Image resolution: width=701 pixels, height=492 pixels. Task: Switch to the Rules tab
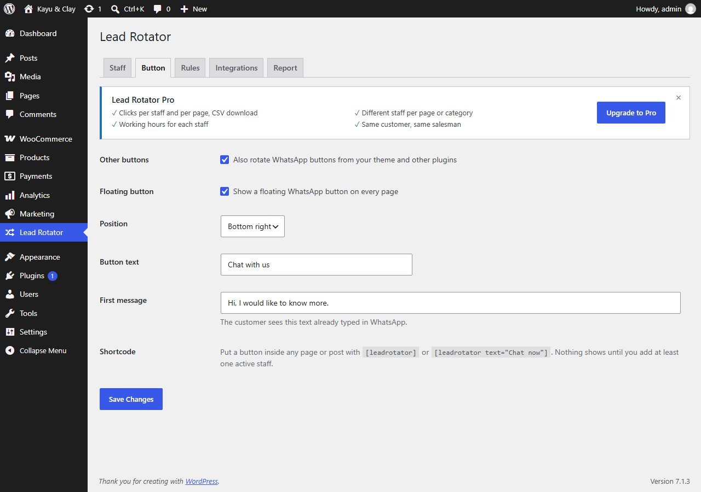(x=190, y=68)
